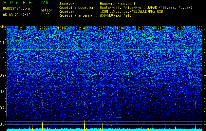
Task: Click the meteor count value 30
Action: 47,15
